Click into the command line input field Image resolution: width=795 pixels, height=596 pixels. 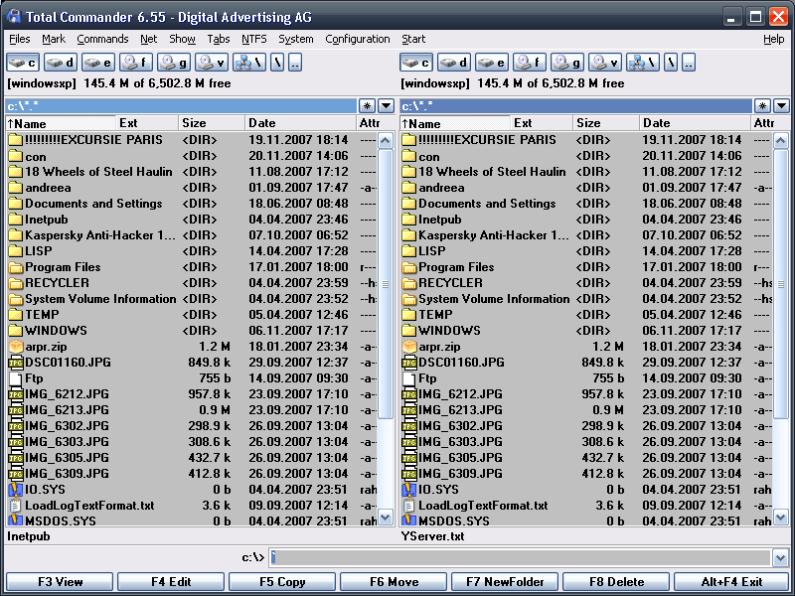pyautogui.click(x=517, y=558)
